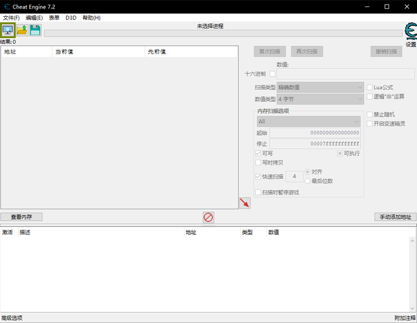
Task: Open the 扫描类型 dropdown showing 精确数值
Action: click(x=320, y=87)
